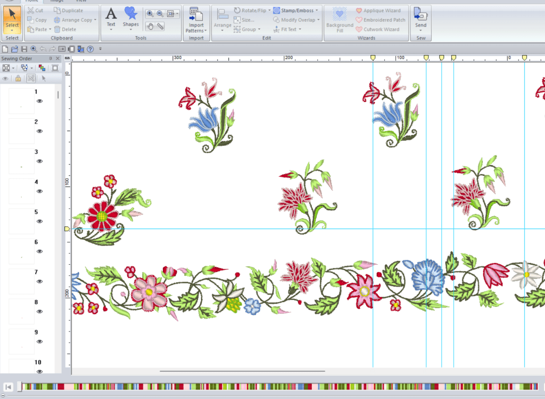Select the Measure ruler tool
This screenshot has height=399, width=545.
(160, 26)
